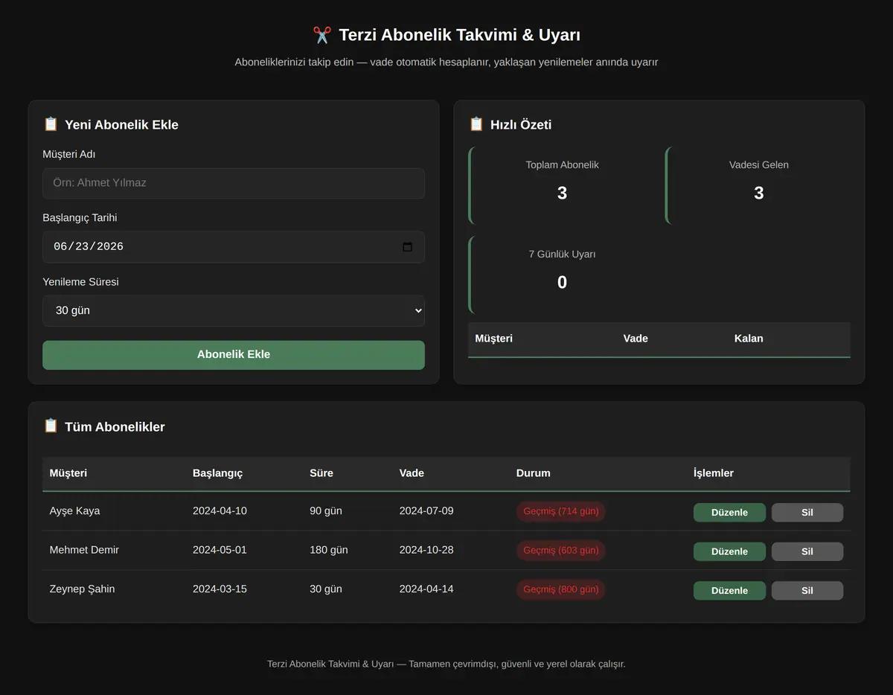Click the clipboard icon beside Yeni Abonelik Ekle
The height and width of the screenshot is (695, 893).
click(51, 124)
